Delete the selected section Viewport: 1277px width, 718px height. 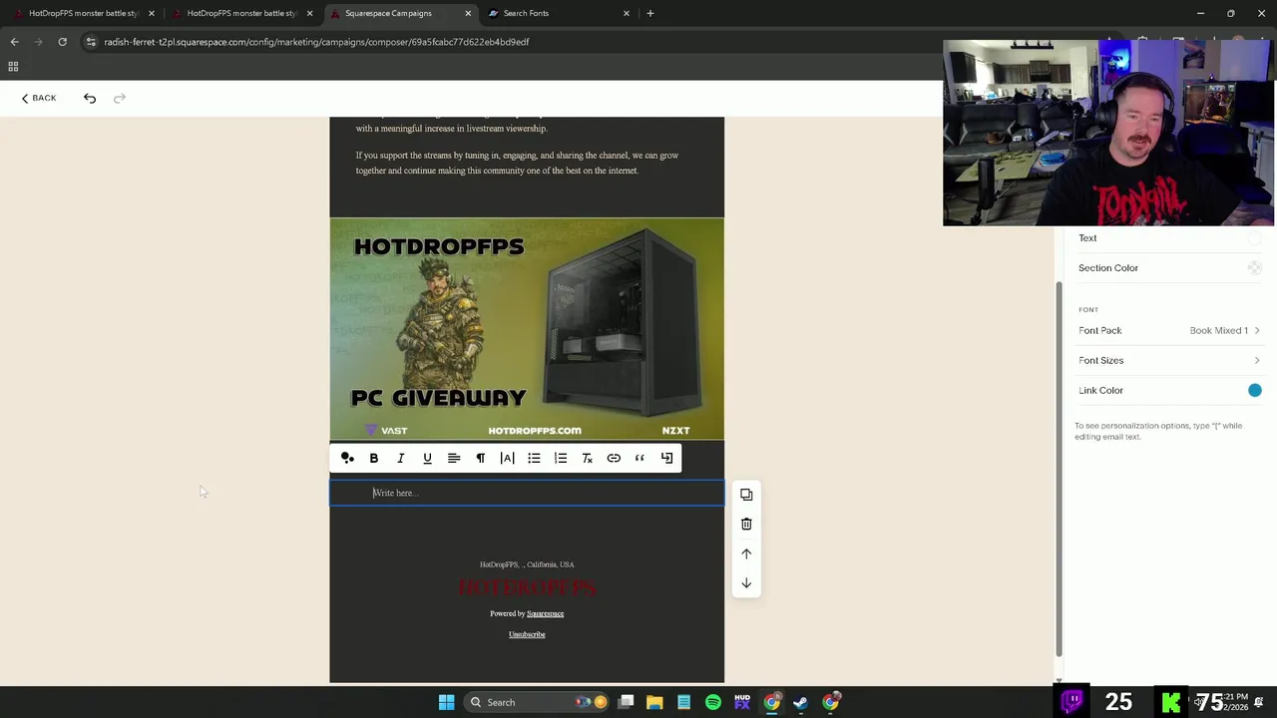point(746,524)
